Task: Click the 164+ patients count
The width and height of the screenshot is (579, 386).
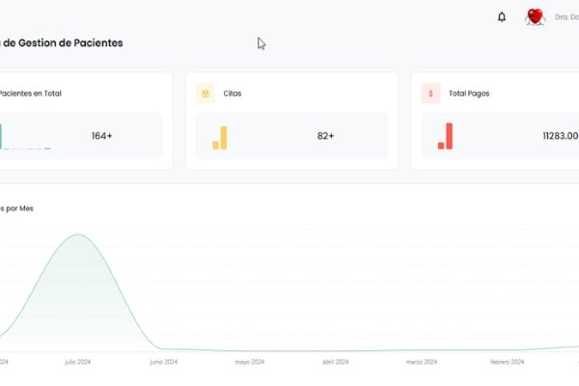Action: tap(102, 136)
